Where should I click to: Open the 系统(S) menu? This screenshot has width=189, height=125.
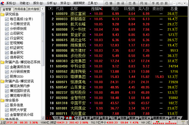click(11, 3)
